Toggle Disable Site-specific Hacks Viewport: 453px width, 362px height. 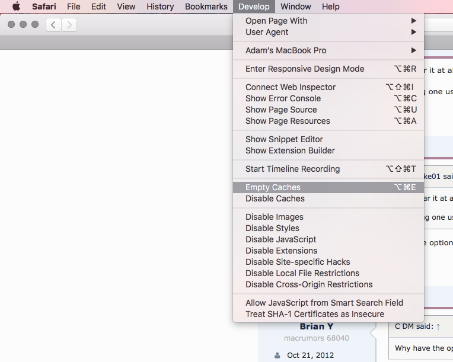click(x=328, y=262)
